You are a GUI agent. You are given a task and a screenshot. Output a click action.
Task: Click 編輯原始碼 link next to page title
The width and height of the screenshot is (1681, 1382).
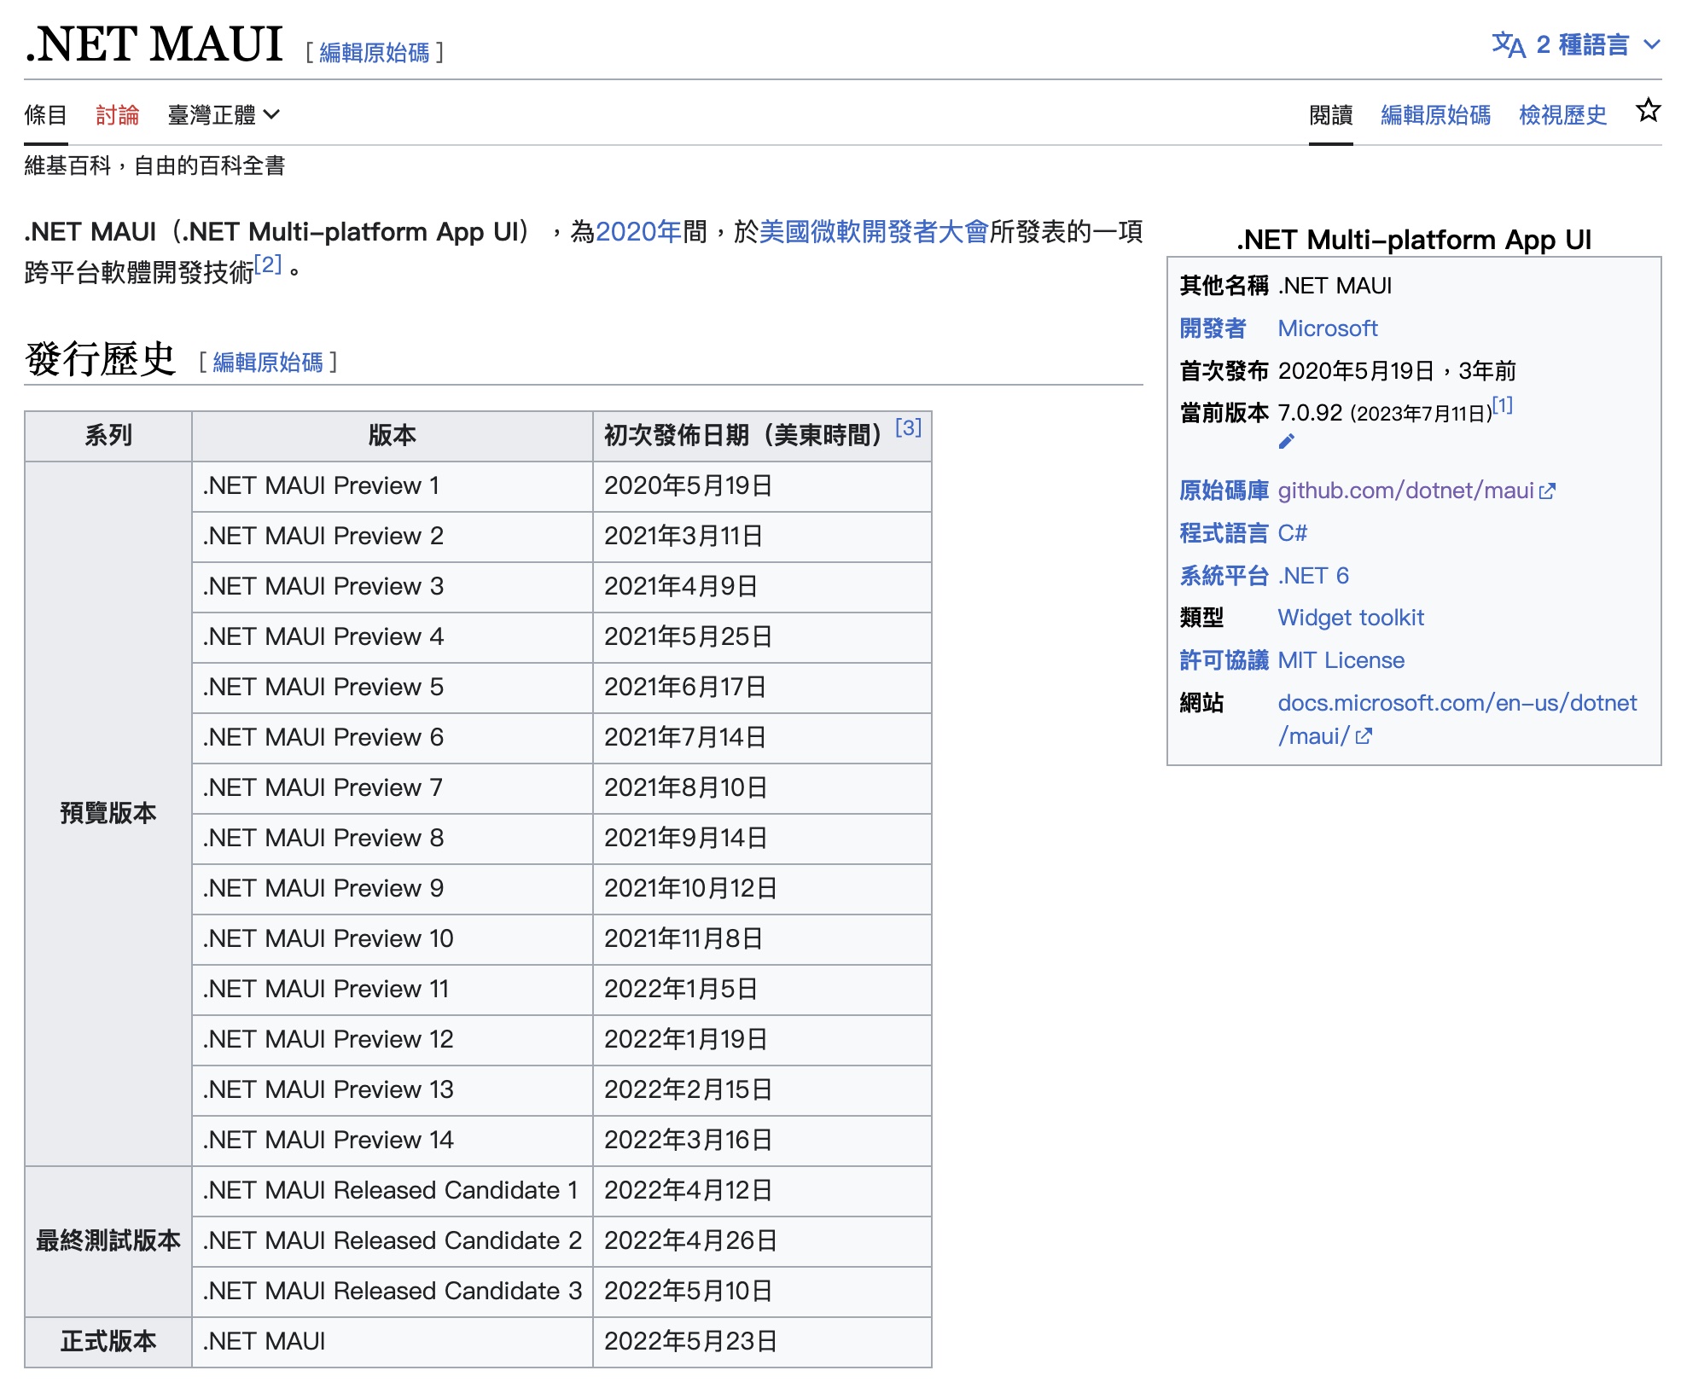pos(375,53)
